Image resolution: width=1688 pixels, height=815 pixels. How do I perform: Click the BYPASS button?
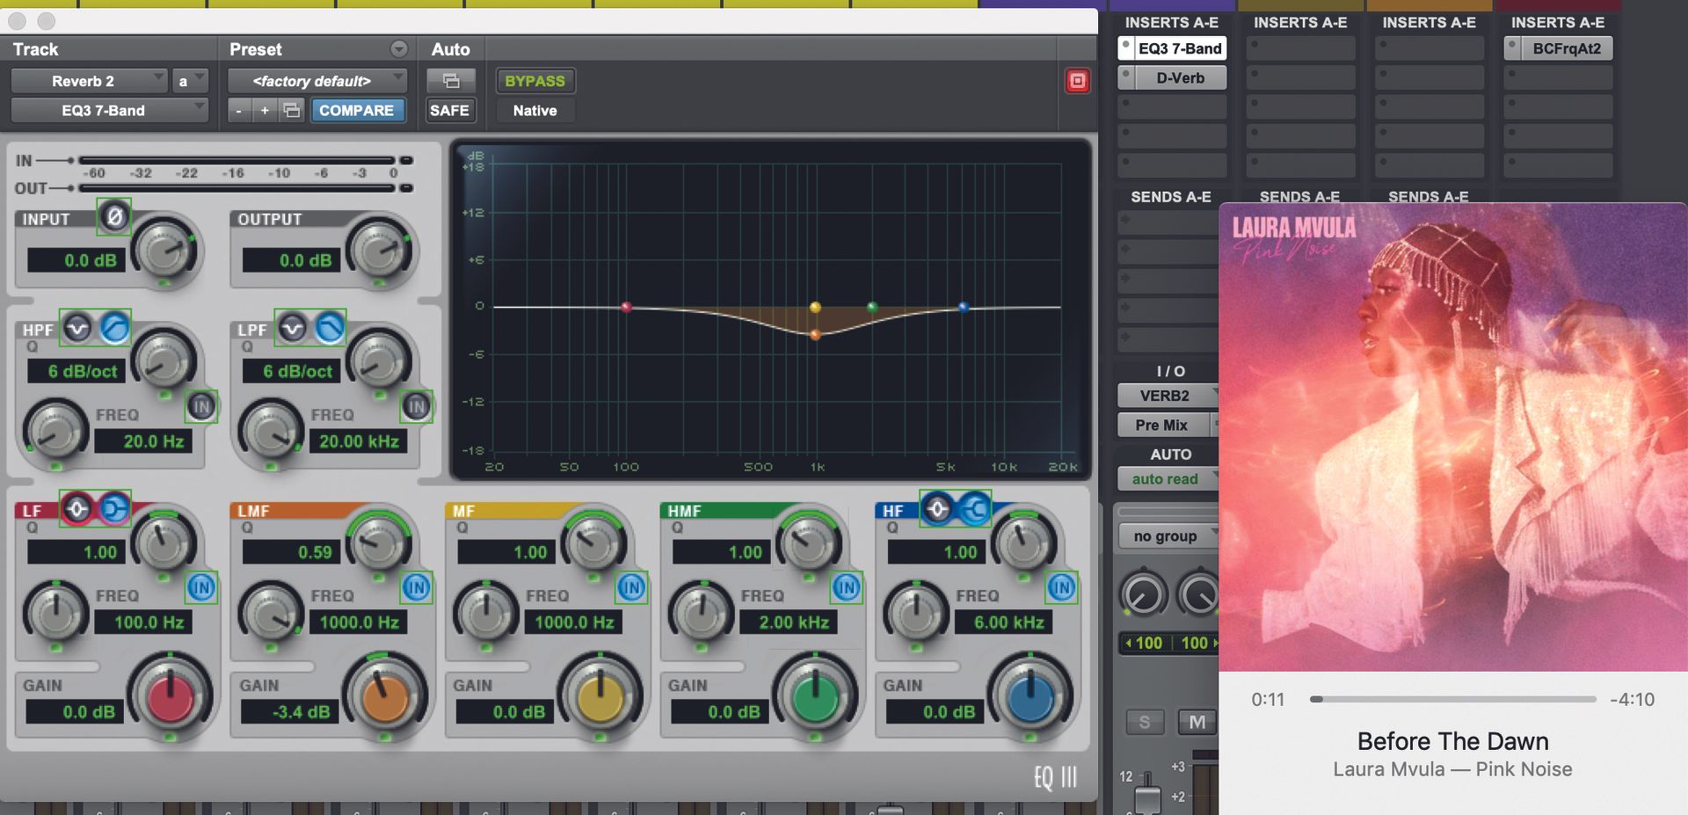535,80
